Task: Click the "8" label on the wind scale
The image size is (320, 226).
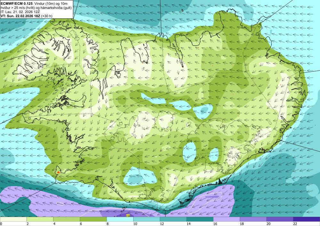Action: (x=108, y=224)
